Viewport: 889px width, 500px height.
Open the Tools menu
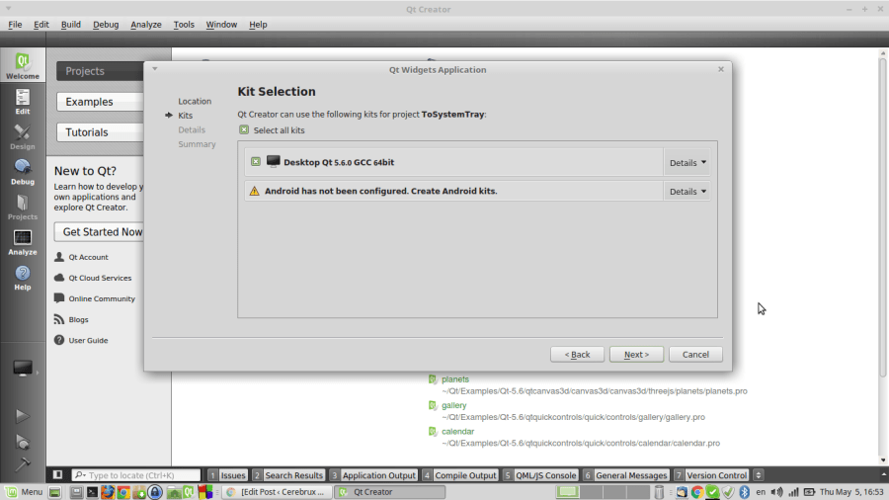[184, 25]
